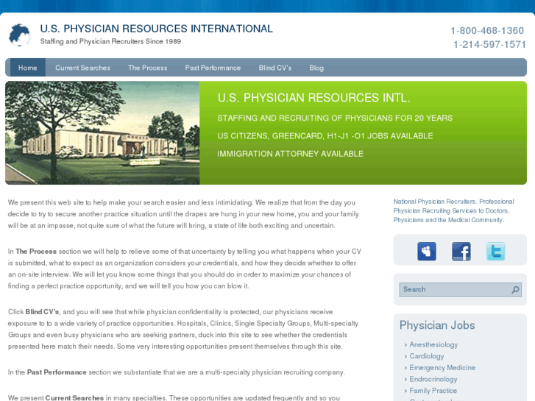Click the banner heading U.S. Physician Resources Intl.
Viewport: 535px width, 401px height.
[313, 98]
